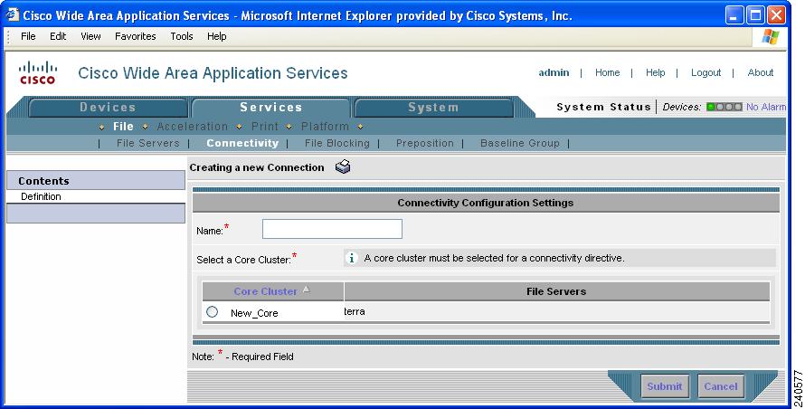This screenshot has height=409, width=805.
Task: Select the Platform submenu item
Action: tap(325, 127)
